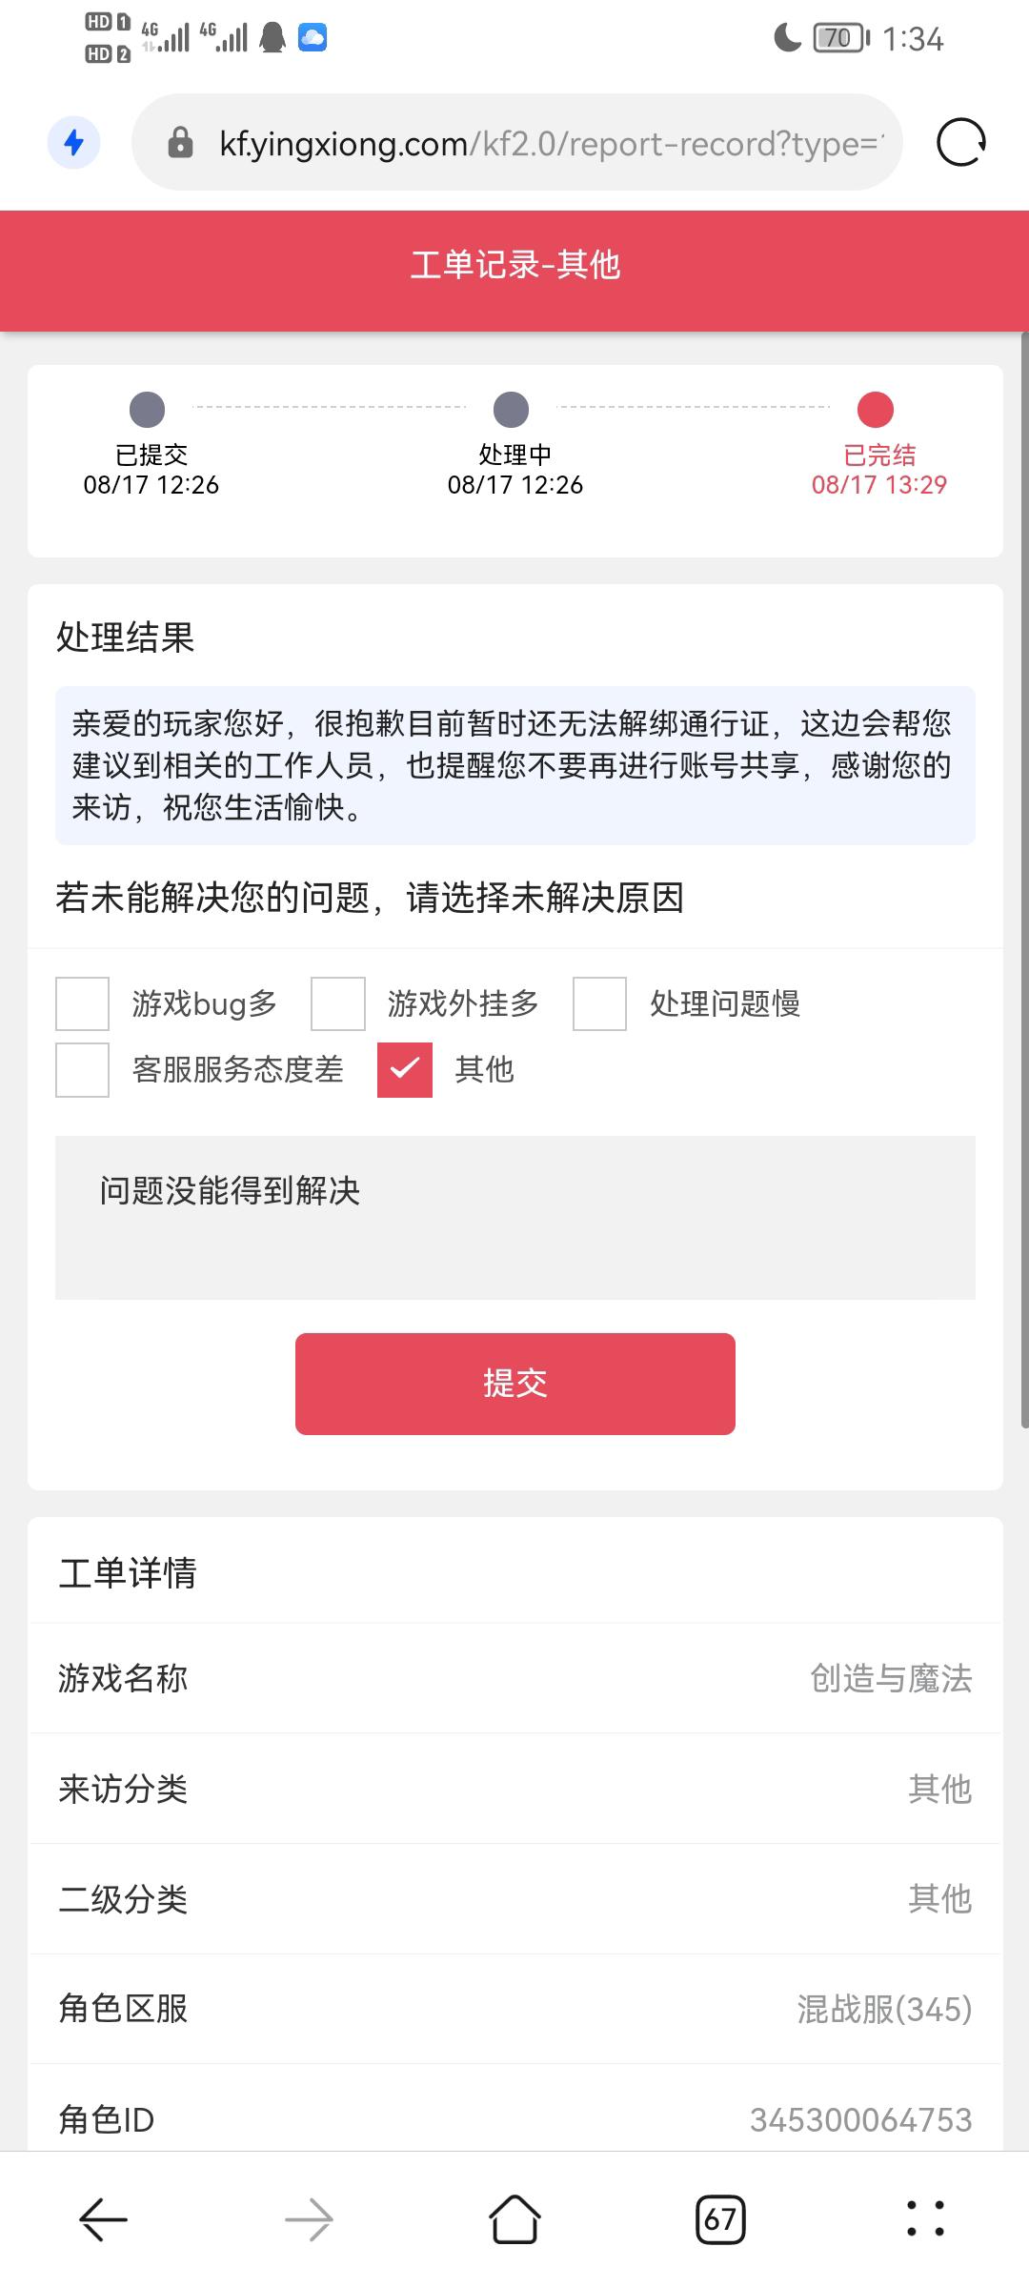The height and width of the screenshot is (2287, 1029).
Task: Uncheck the 其他 checkbox
Action: pos(405,1070)
